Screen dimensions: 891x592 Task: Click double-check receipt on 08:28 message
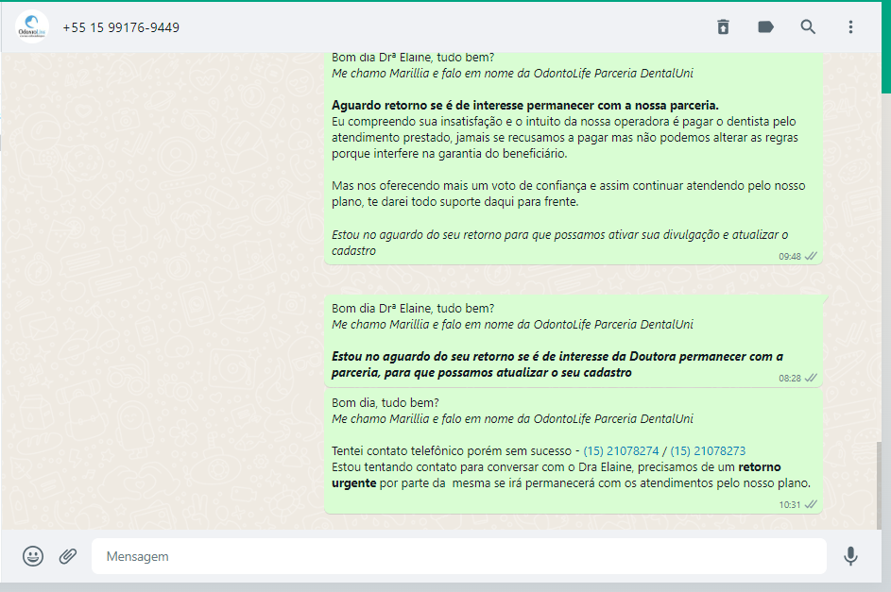click(811, 378)
